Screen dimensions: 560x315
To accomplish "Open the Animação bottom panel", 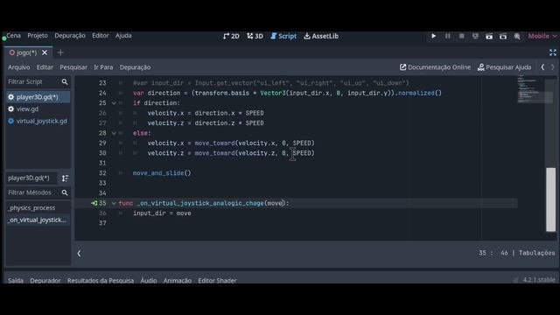I will (177, 280).
